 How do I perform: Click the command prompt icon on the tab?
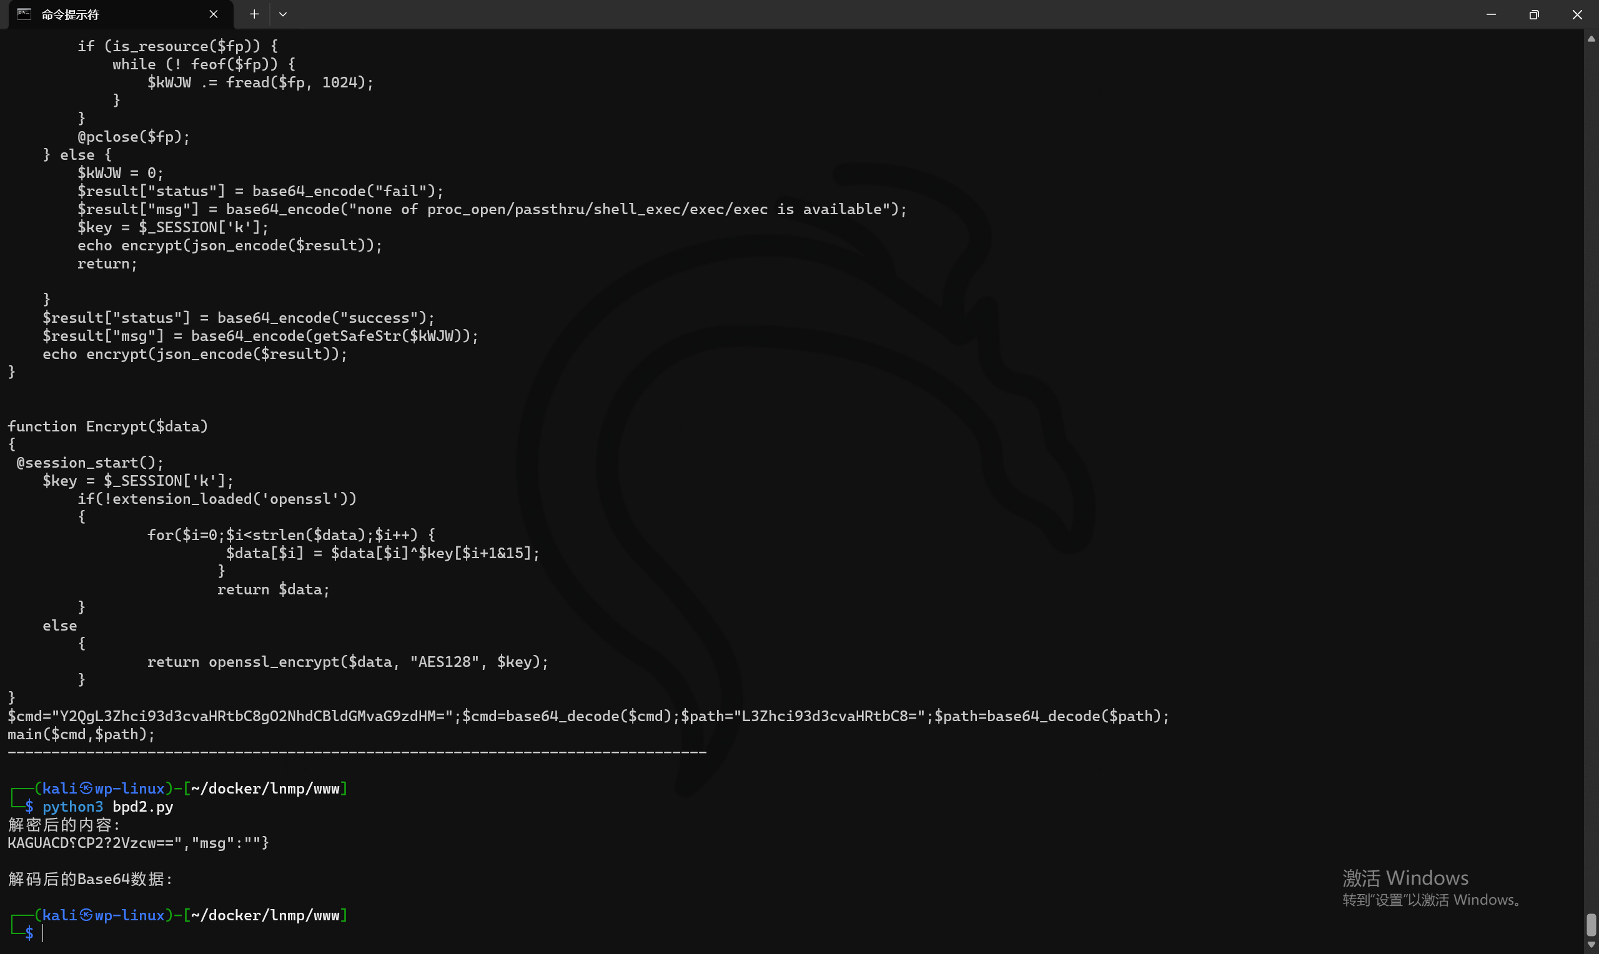(x=24, y=14)
